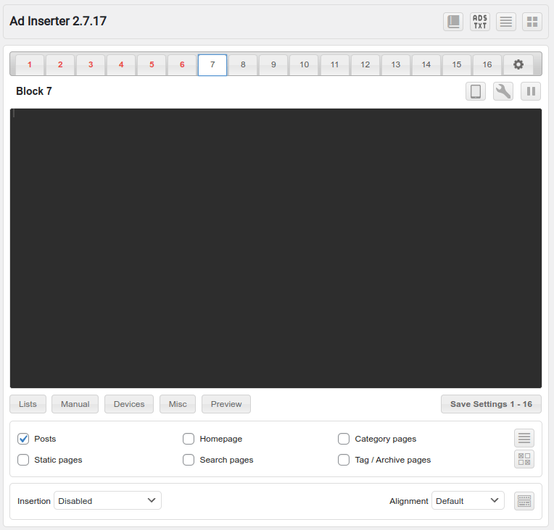Click the Devices button
The height and width of the screenshot is (530, 554).
coord(129,404)
